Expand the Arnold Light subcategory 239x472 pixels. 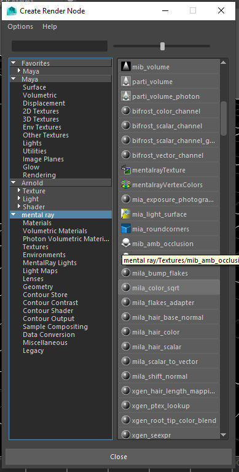[x=19, y=199]
